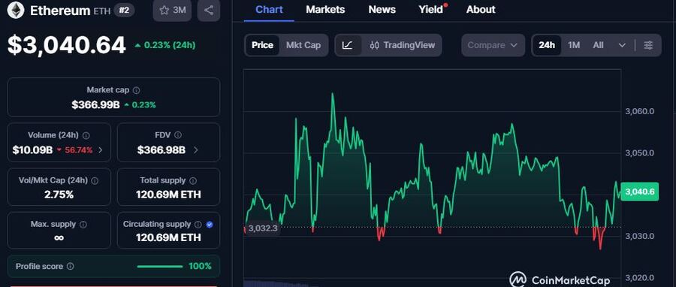Expand more time range options chevron
Viewport: 676px width, 287px height.
(622, 45)
